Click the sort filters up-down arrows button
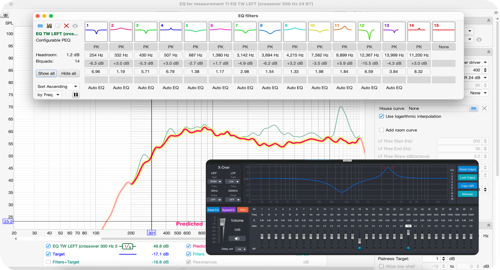Viewport: 500px width, 270px height. 75,95
